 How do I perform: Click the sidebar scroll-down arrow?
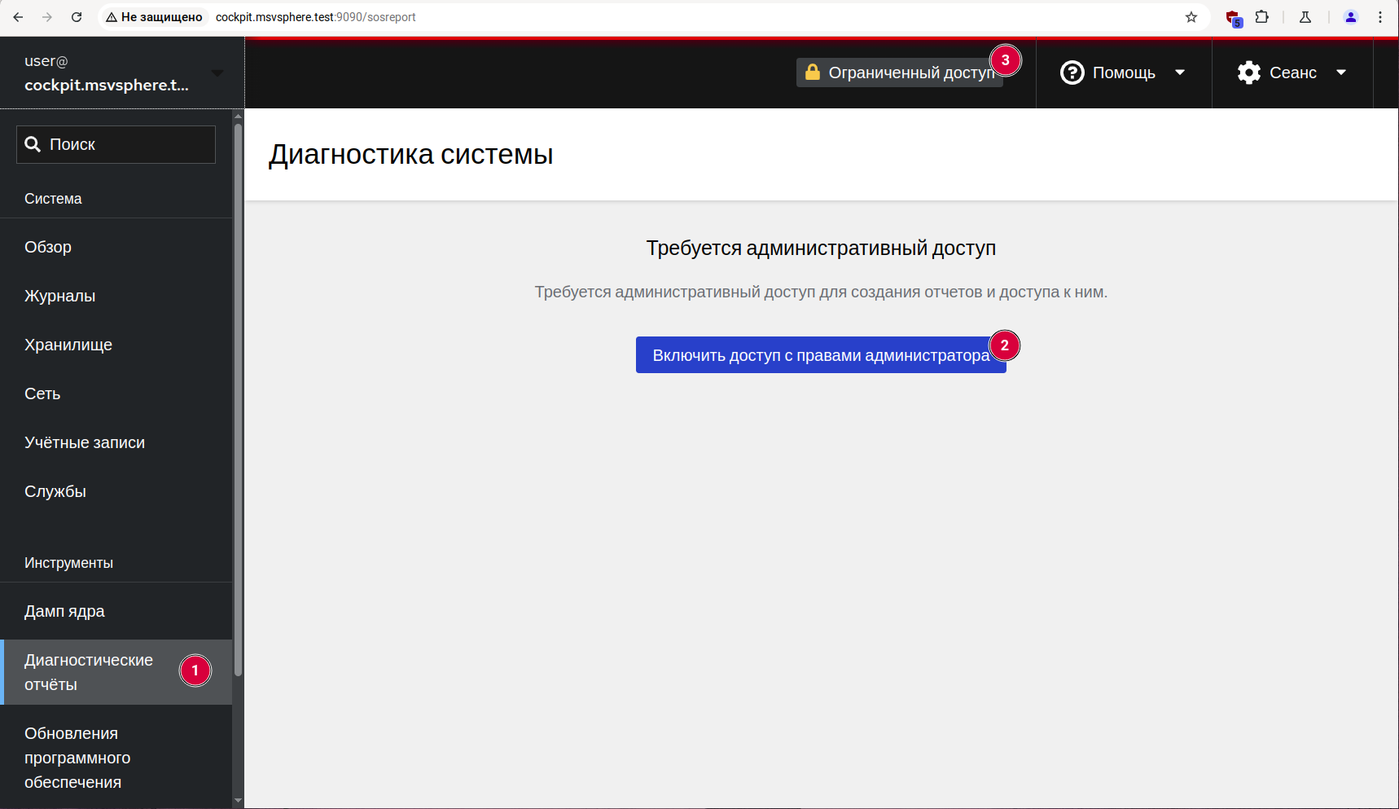click(238, 800)
